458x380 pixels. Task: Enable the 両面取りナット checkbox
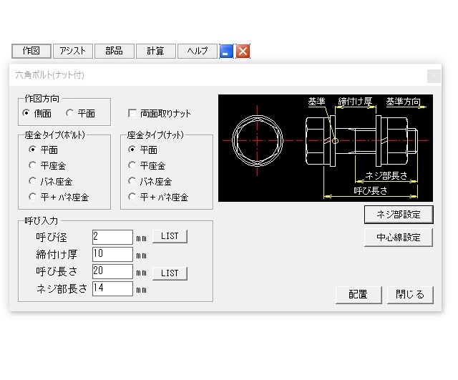click(x=132, y=113)
